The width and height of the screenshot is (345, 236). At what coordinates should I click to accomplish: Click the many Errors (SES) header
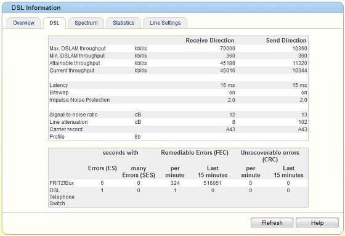139,172
